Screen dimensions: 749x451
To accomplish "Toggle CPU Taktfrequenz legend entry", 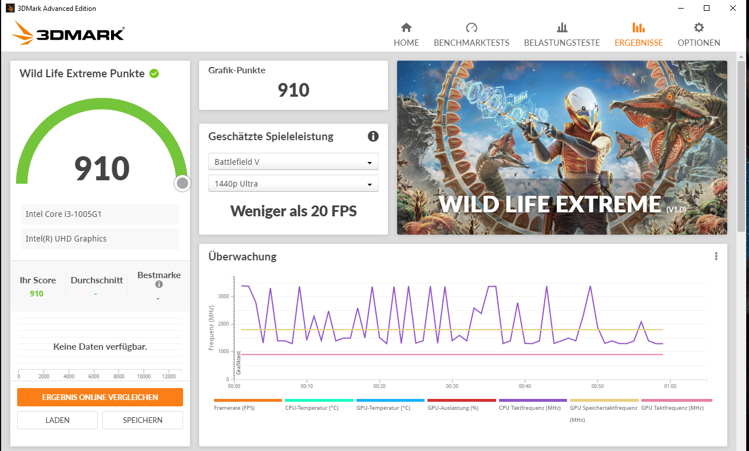I will 533,405.
